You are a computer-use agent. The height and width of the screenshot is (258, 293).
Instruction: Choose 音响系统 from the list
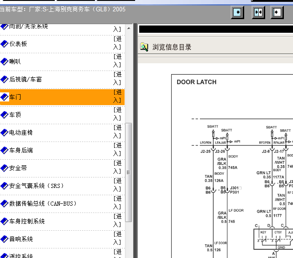[x=21, y=239]
